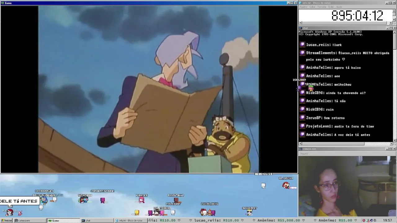Screen dimensions: 397x223
Task: Close the Game window
Action: click(296, 3)
